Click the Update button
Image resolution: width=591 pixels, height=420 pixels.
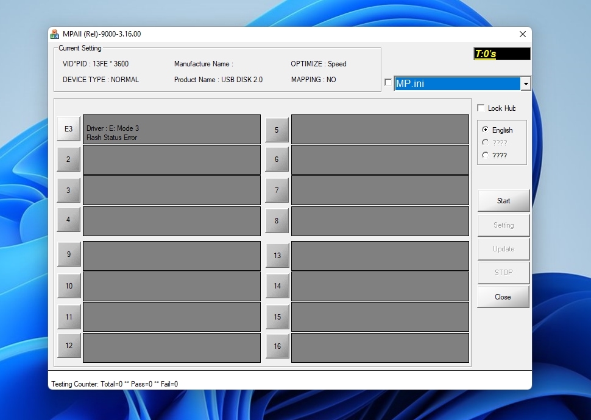pos(503,248)
